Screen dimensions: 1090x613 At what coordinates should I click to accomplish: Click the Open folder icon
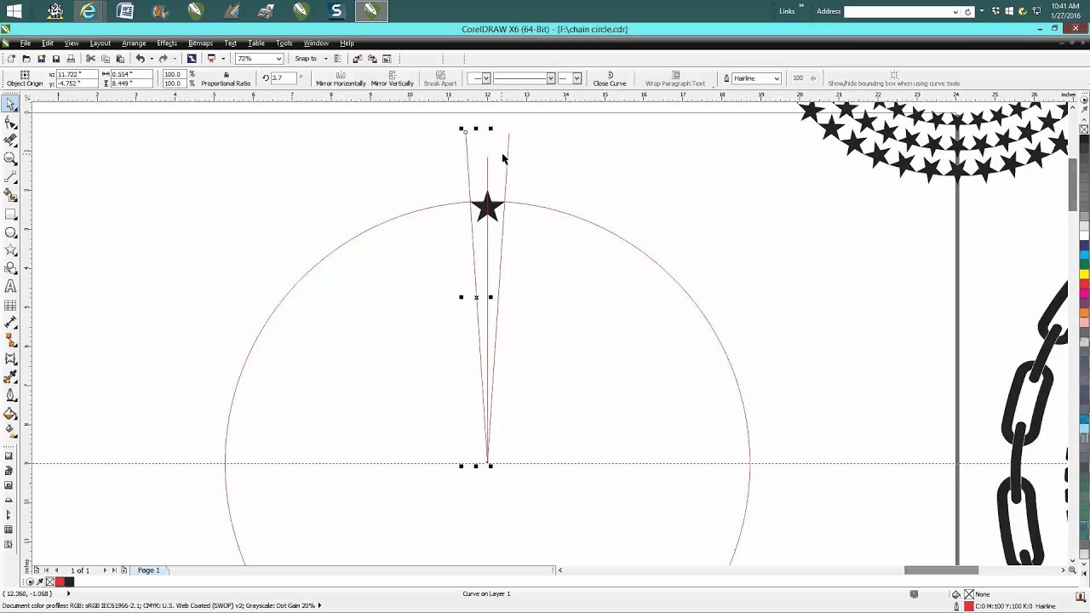point(26,59)
